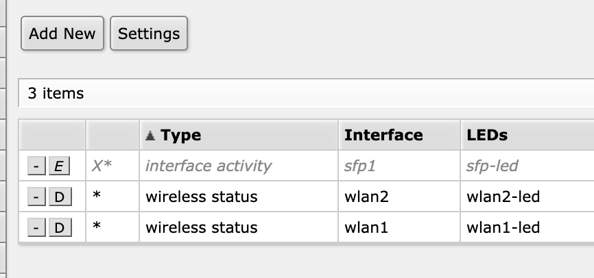Select the wlan2 interface cell
The width and height of the screenshot is (594, 278).
366,197
